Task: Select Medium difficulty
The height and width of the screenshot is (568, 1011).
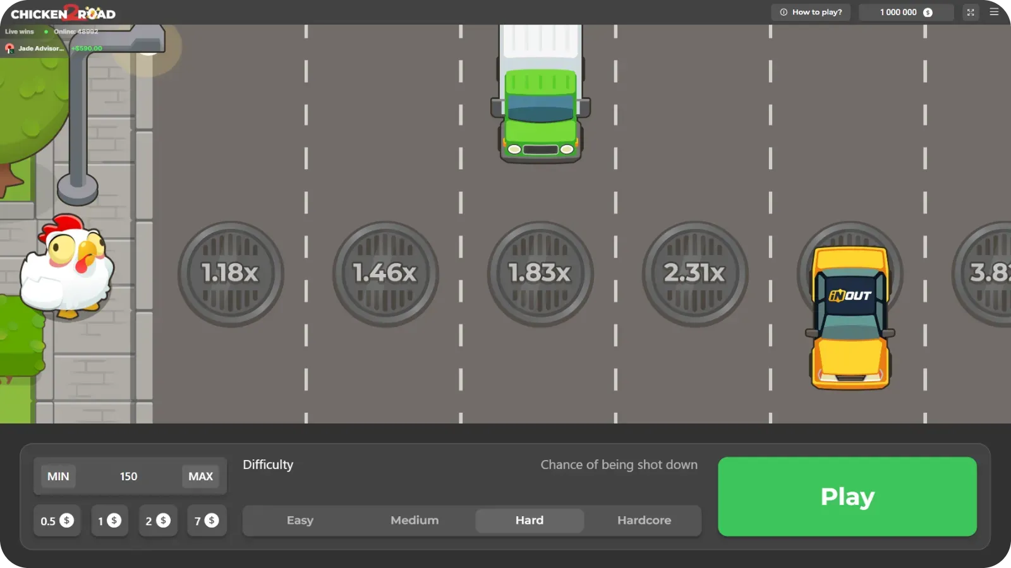Action: 415,521
